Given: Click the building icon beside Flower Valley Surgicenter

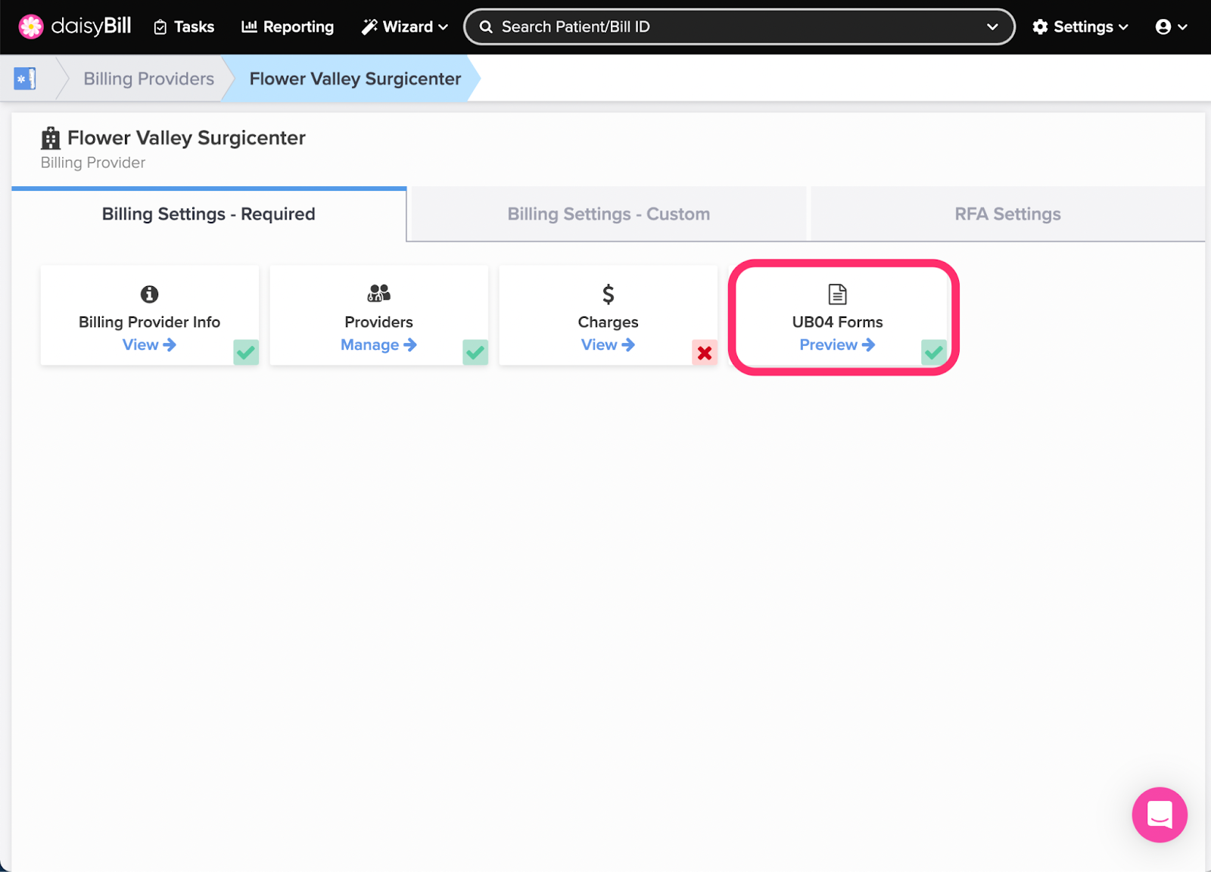Looking at the screenshot, I should [51, 138].
